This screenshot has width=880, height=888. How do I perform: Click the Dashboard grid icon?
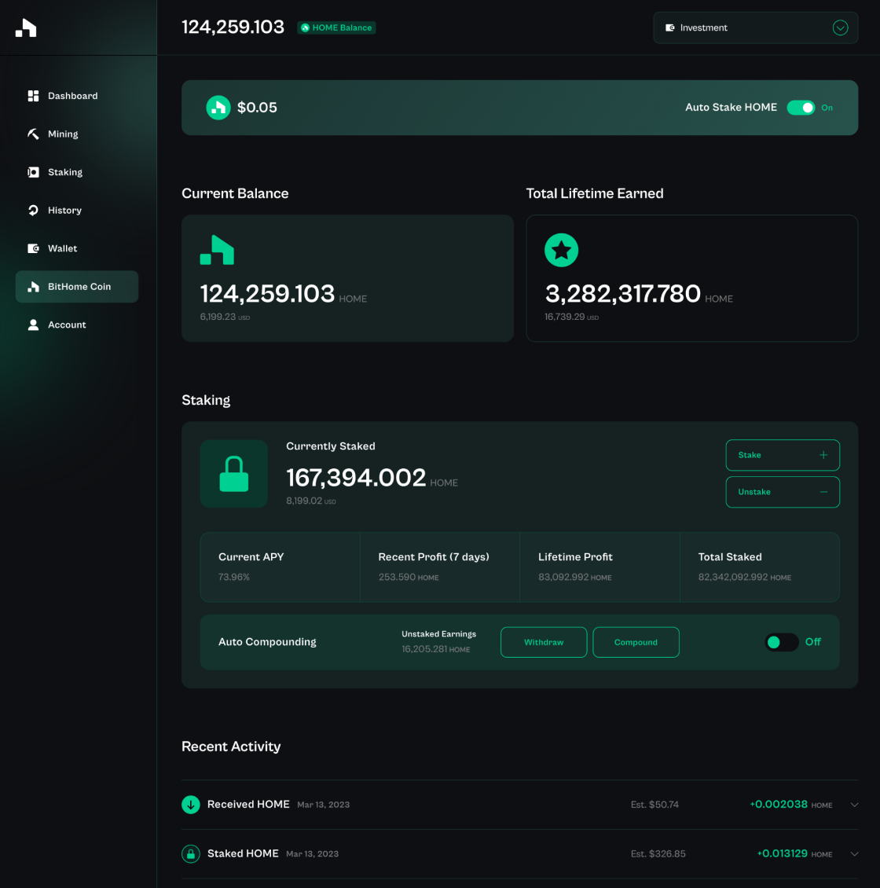(x=33, y=96)
